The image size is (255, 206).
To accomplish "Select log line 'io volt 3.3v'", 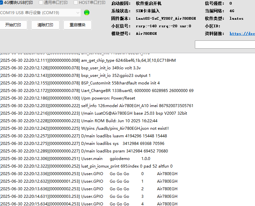I will point(70,68).
